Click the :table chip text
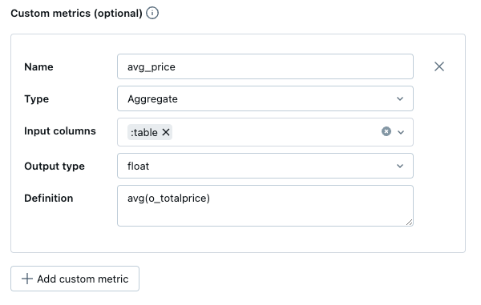This screenshot has width=481, height=305. point(143,133)
